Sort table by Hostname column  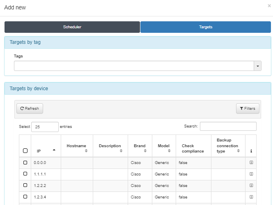[77, 148]
